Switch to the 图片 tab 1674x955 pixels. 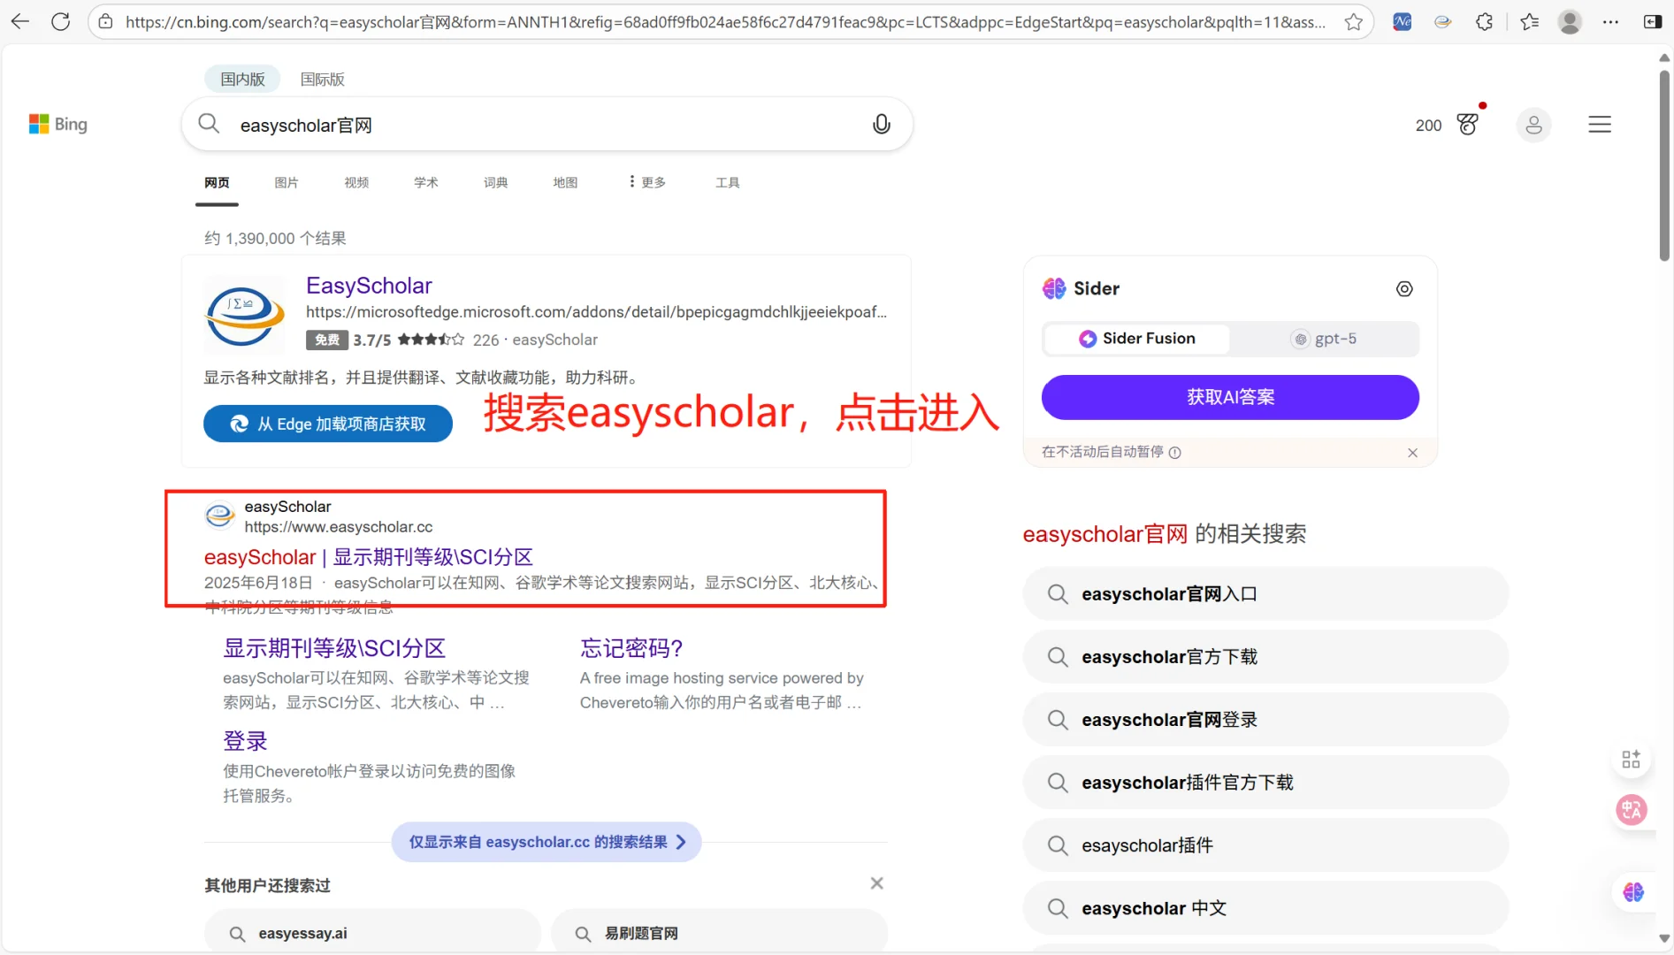[287, 182]
